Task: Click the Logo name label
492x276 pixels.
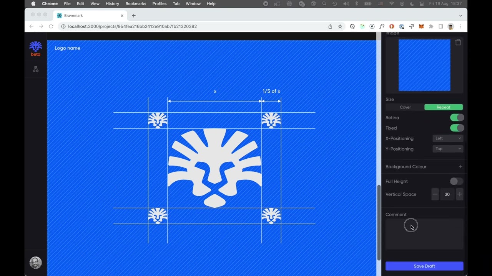Action: pos(67,48)
